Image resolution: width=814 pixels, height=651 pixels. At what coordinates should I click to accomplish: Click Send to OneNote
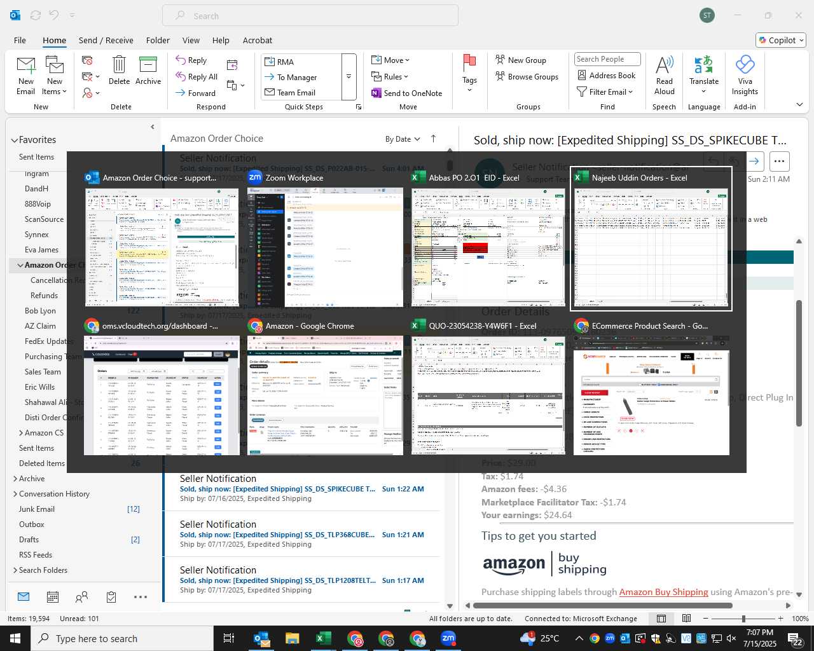pyautogui.click(x=407, y=93)
